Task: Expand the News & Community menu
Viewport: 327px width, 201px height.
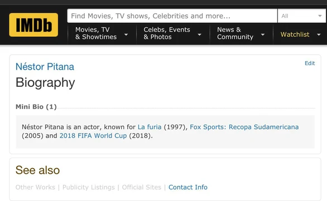Action: pyautogui.click(x=241, y=33)
